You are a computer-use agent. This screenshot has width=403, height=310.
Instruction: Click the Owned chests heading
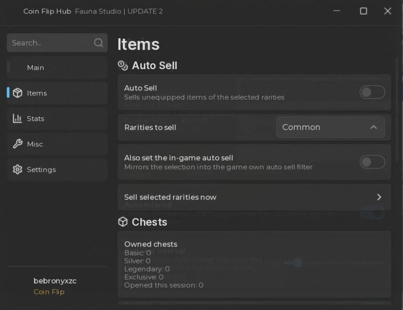click(x=151, y=244)
